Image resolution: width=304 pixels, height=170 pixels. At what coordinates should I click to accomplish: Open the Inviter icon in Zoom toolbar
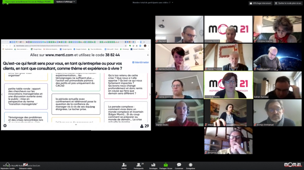124,165
